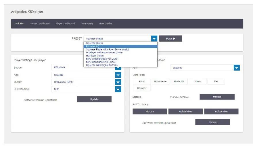Click the Include Files button
This screenshot has width=257, height=146.
pyautogui.click(x=221, y=112)
